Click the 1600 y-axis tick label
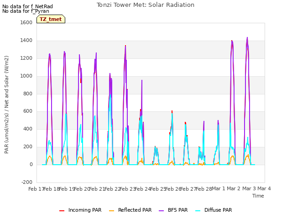Viewport: 292px width, 219px height. 26,22
